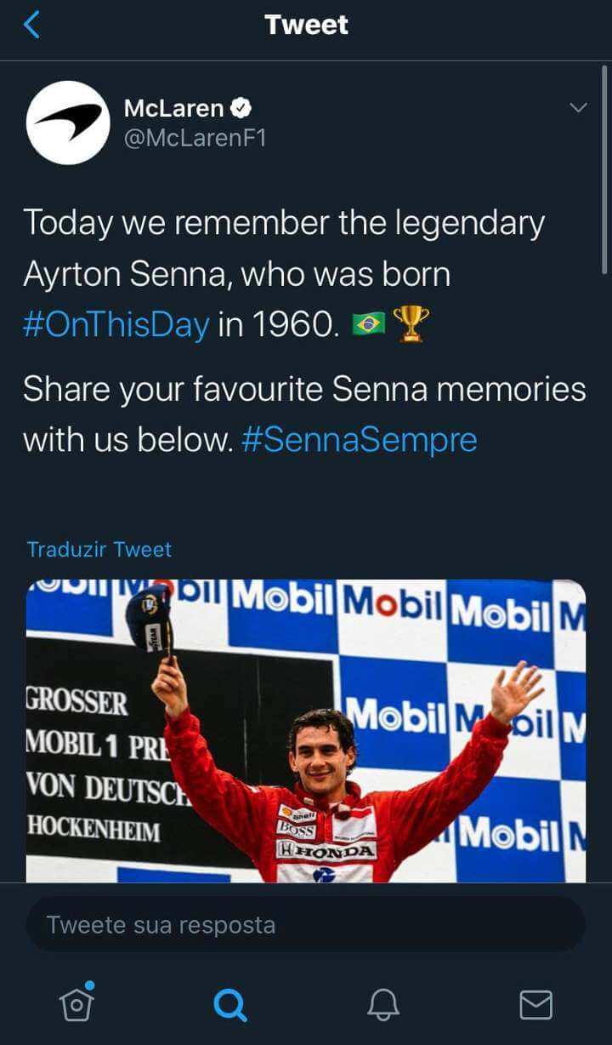This screenshot has height=1045, width=612.
Task: Open the McLaren profile avatar
Action: 68,123
